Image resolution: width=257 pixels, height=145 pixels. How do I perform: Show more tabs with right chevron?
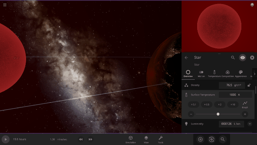pos(254,74)
